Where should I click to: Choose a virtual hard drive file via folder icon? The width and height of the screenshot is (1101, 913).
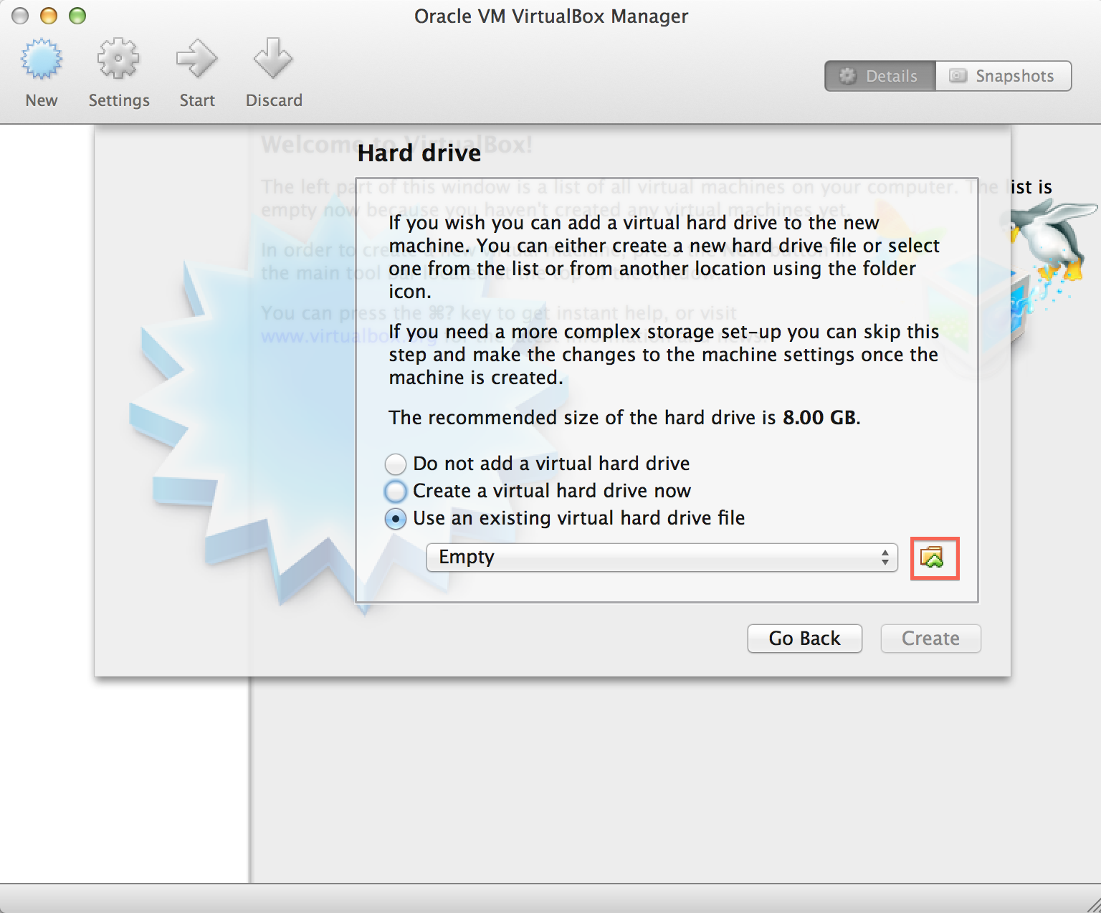click(933, 558)
